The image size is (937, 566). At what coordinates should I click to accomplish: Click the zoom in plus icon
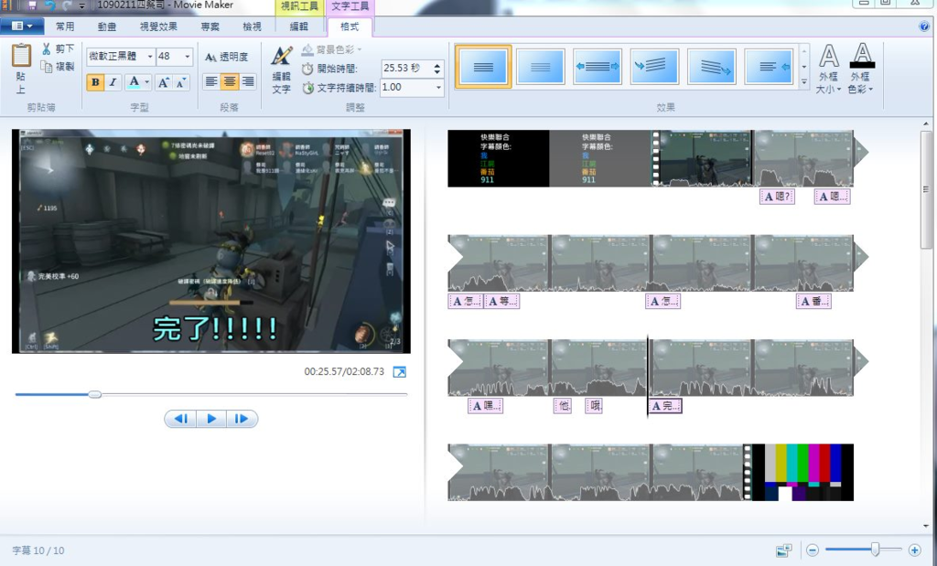(x=914, y=550)
